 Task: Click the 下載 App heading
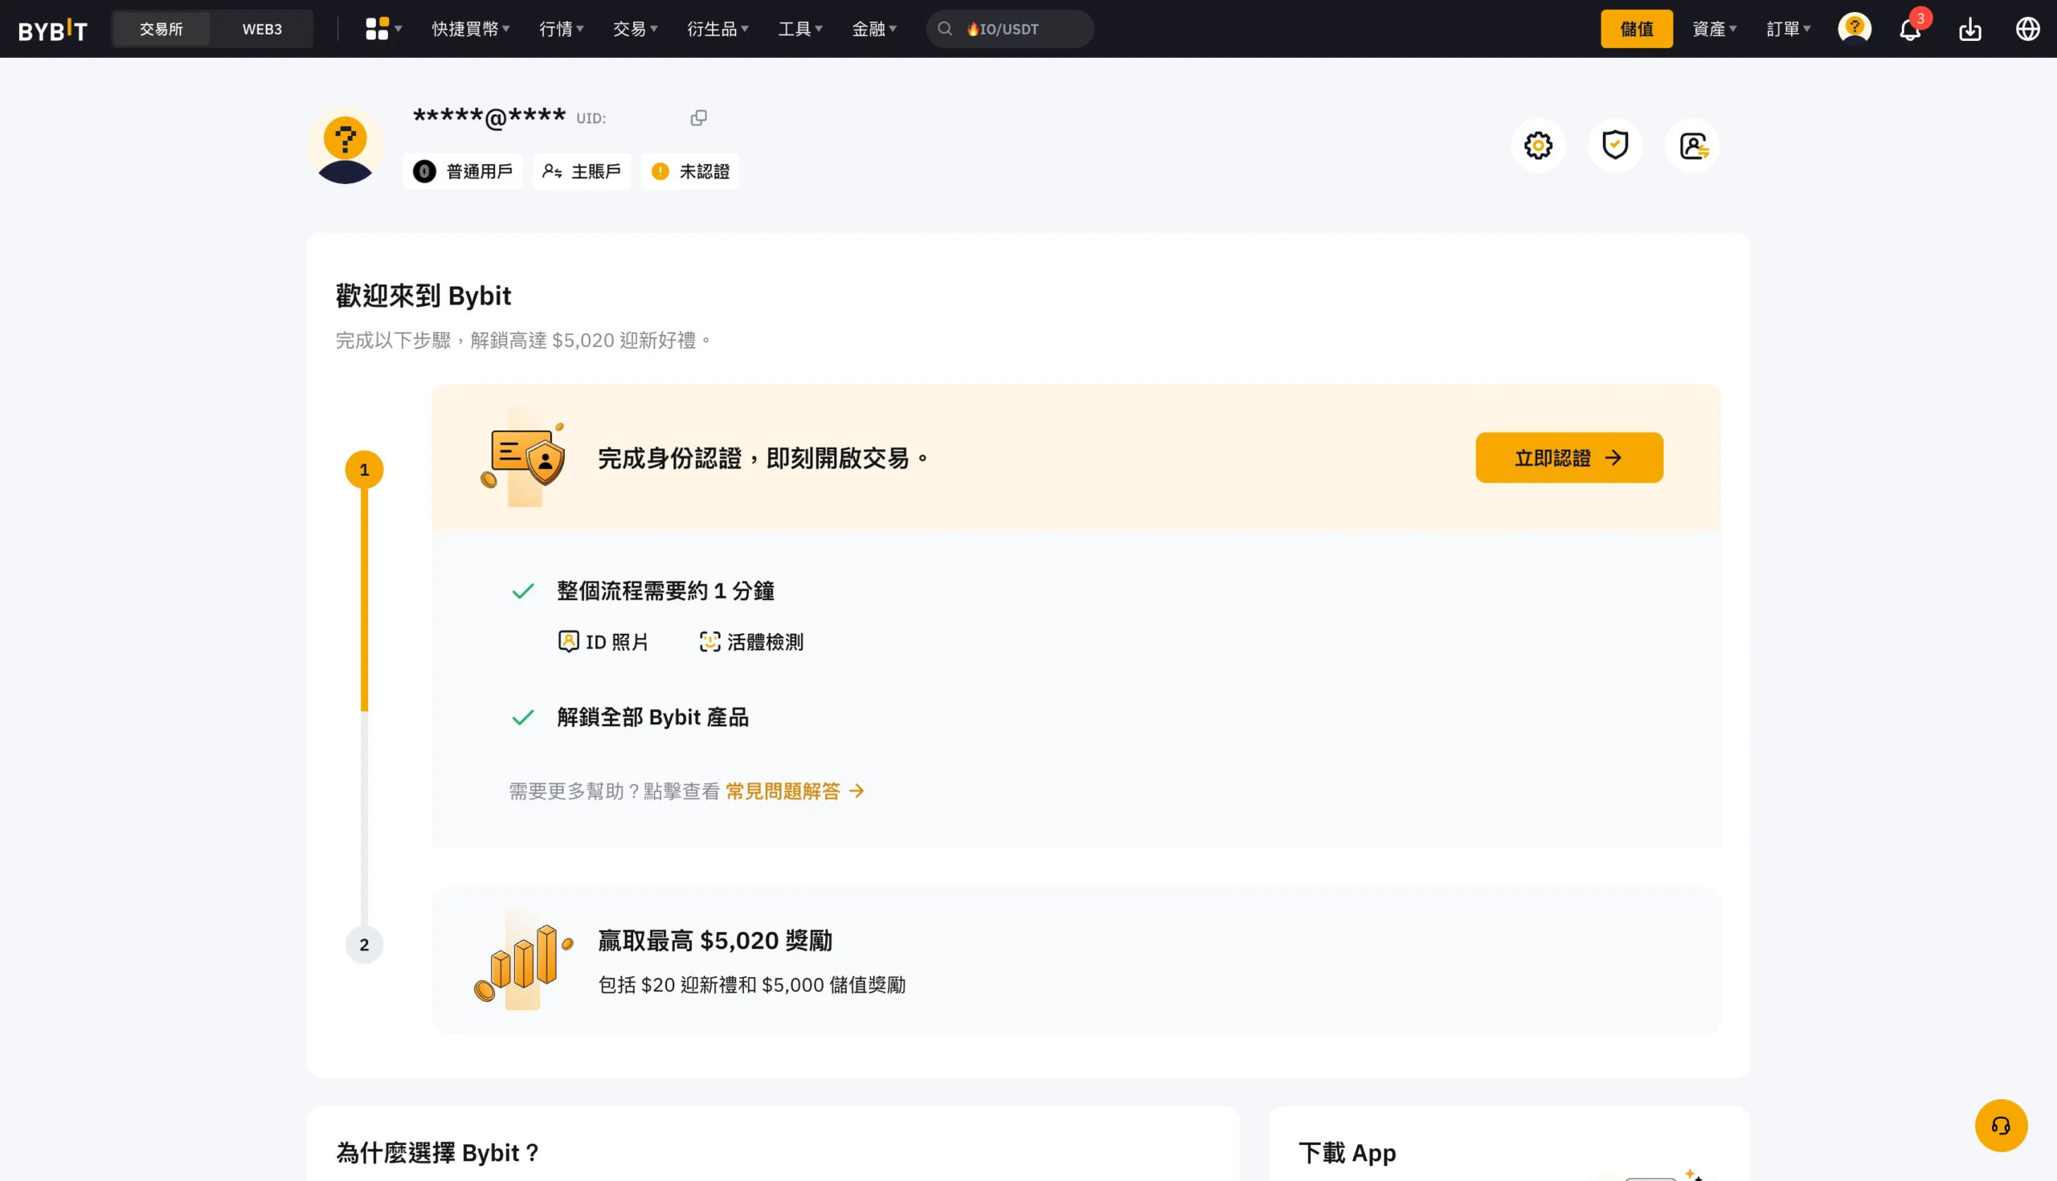point(1347,1153)
